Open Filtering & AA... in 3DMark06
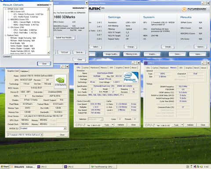The image size is (211, 169). 131,54
